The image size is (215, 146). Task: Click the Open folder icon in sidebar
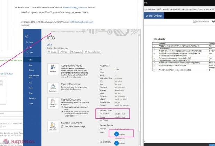pyautogui.click(x=27, y=52)
